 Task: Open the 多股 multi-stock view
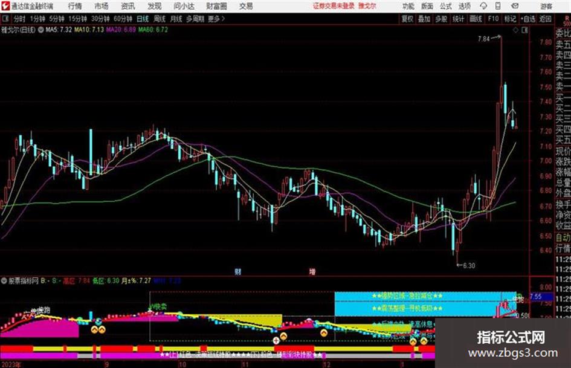pos(441,19)
